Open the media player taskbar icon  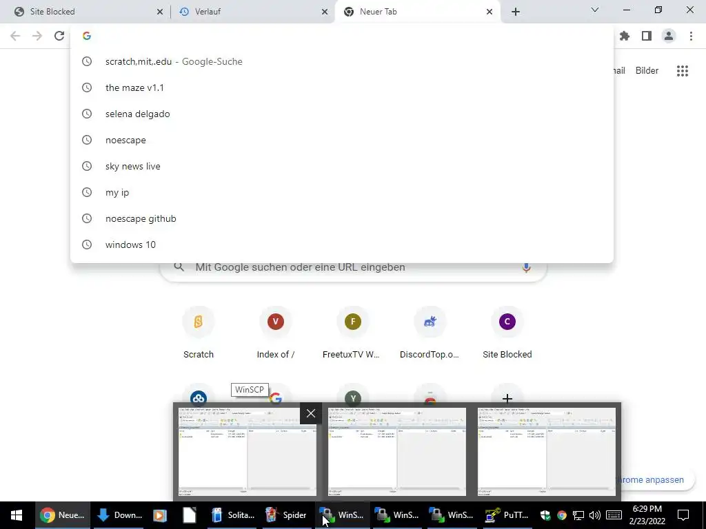click(x=160, y=515)
